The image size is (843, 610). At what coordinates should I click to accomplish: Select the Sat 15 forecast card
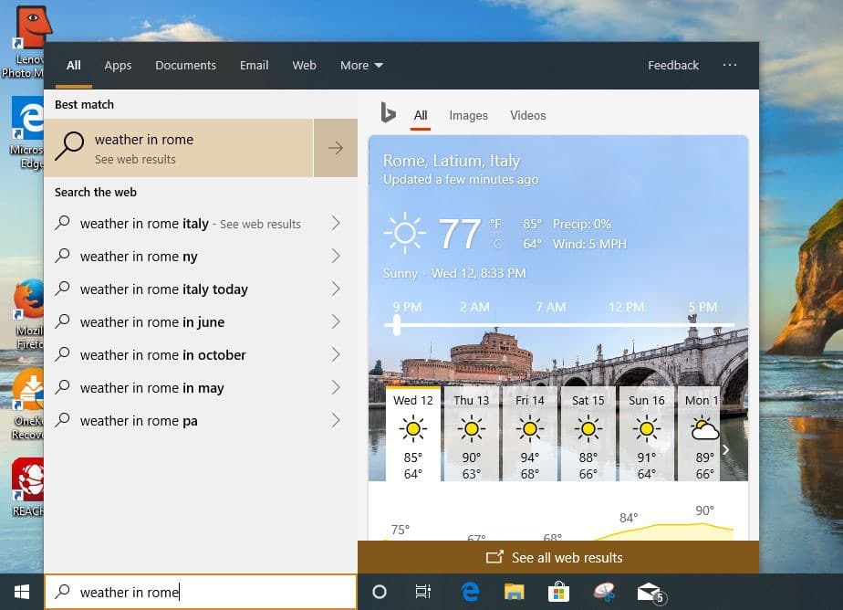pos(588,434)
